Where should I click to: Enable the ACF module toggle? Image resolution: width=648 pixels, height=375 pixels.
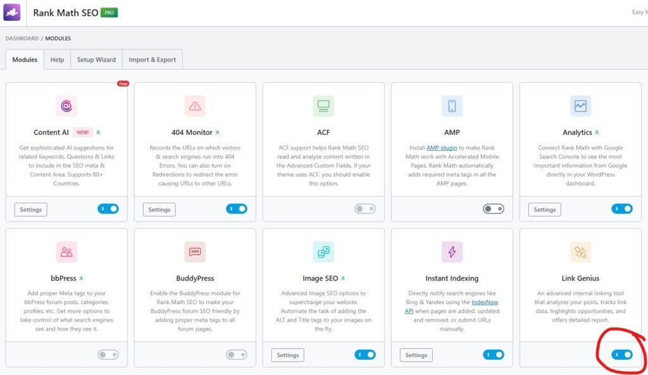click(365, 209)
